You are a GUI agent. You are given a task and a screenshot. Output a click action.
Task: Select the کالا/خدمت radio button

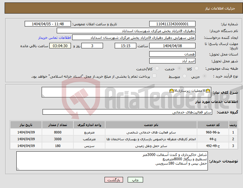coord(157,68)
